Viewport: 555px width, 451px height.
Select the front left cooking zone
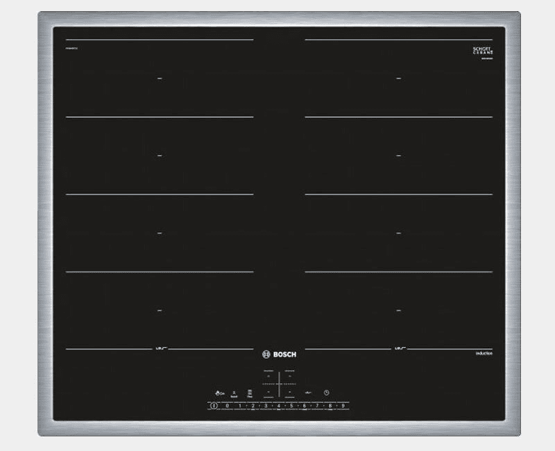pyautogui.click(x=268, y=392)
